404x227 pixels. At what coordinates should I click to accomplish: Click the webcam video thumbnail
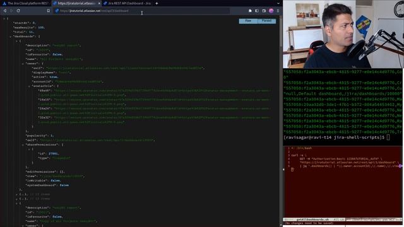click(x=343, y=34)
